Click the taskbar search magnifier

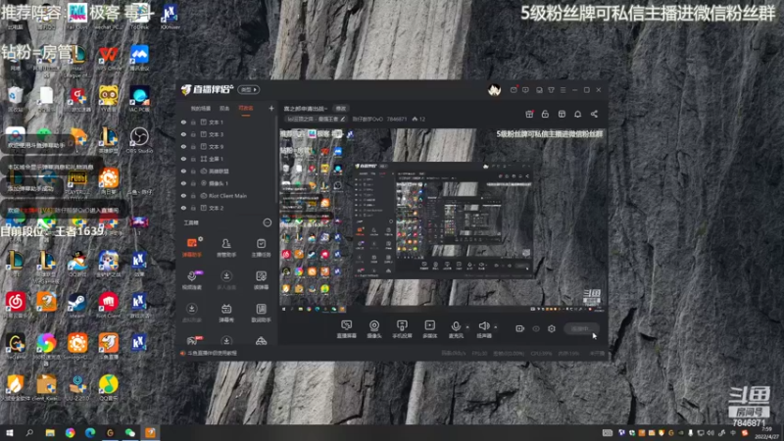tap(29, 433)
